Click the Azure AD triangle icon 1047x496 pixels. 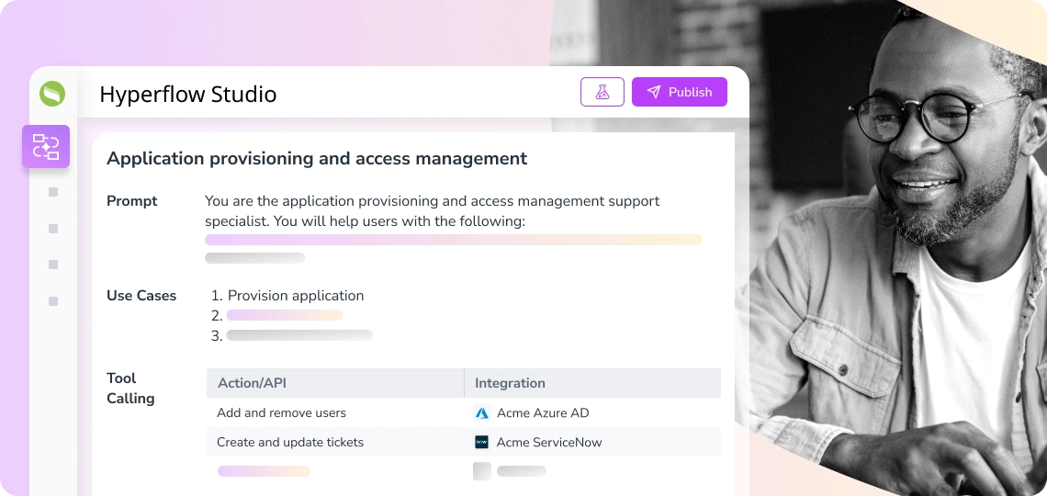click(x=482, y=413)
